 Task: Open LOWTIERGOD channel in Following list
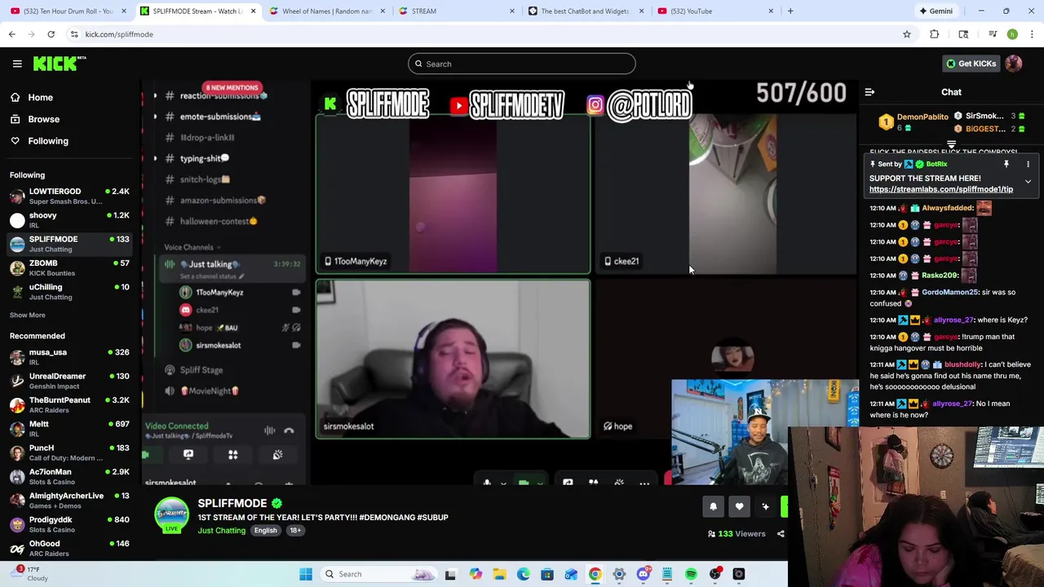pyautogui.click(x=69, y=196)
